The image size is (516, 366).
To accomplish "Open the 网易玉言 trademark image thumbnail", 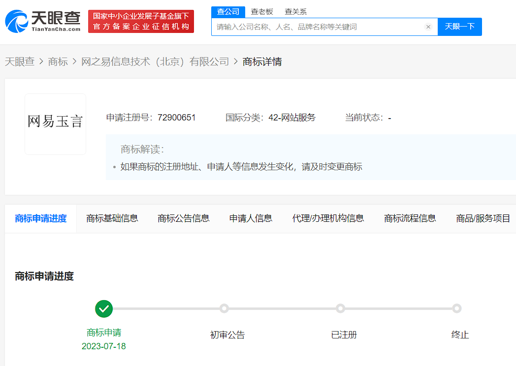I will click(x=55, y=124).
